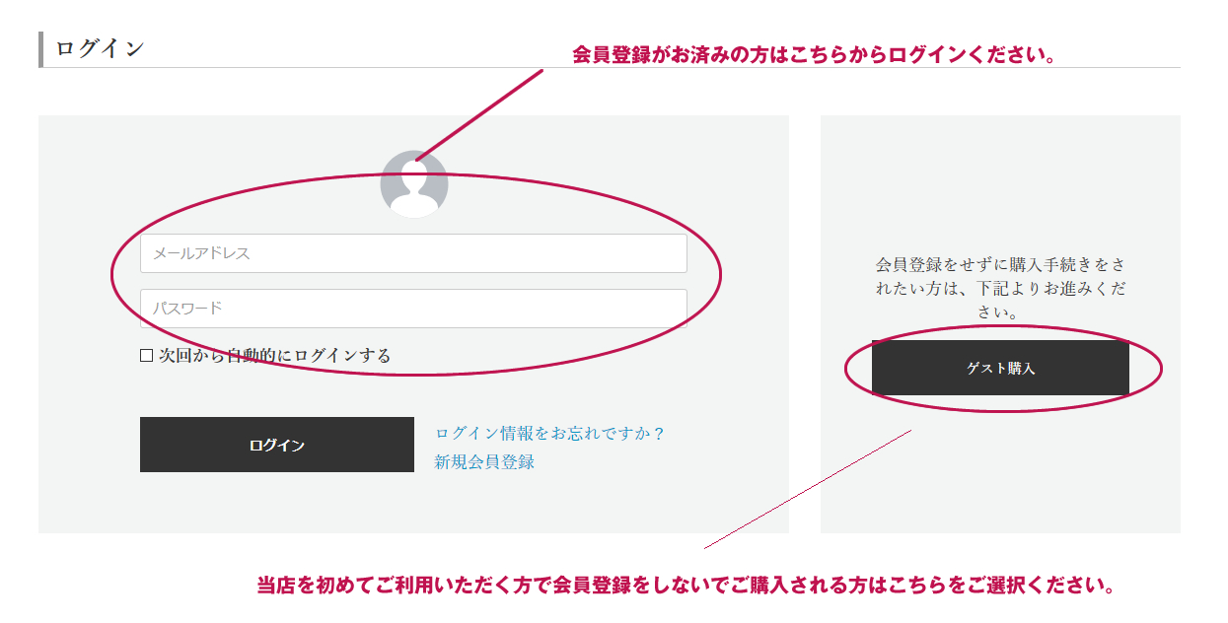The image size is (1228, 623).
Task: Click the red ellipse outline around ゲスト購入
Action: (846, 370)
